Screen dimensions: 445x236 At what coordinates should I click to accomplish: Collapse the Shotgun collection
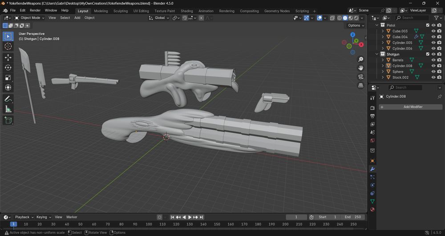coord(377,54)
